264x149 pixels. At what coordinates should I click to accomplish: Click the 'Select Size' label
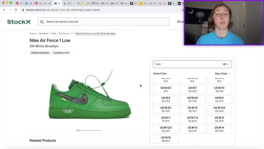pyautogui.click(x=160, y=74)
